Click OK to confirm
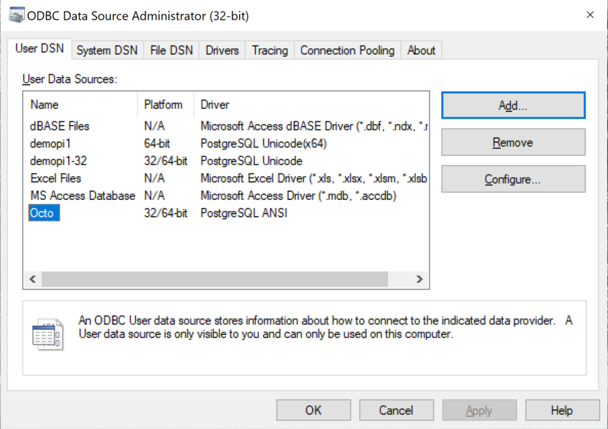This screenshot has width=608, height=429. click(313, 410)
